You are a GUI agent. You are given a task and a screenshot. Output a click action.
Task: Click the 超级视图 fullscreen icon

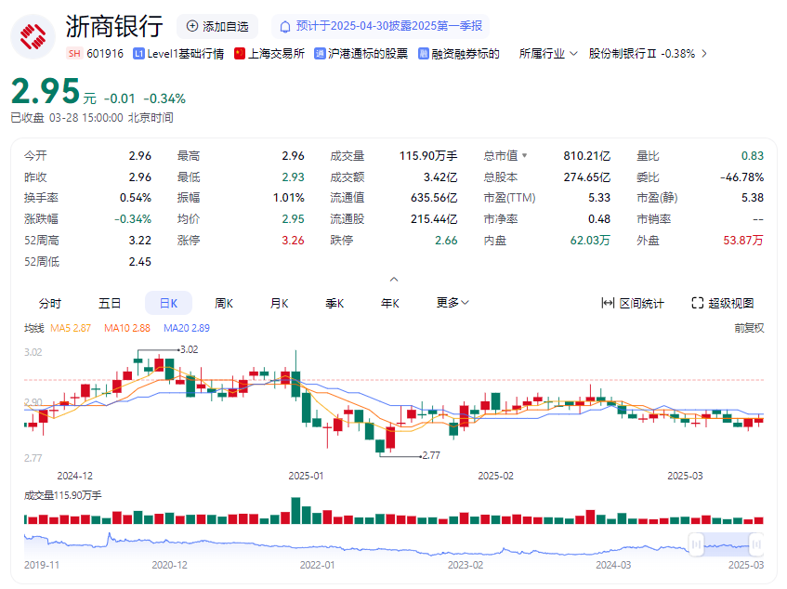698,303
